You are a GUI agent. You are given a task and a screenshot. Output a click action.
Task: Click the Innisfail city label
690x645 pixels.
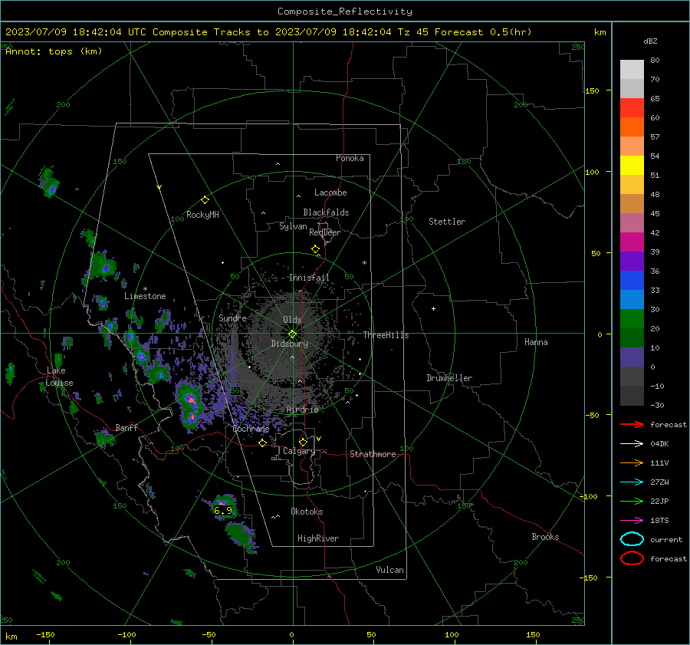tap(309, 278)
